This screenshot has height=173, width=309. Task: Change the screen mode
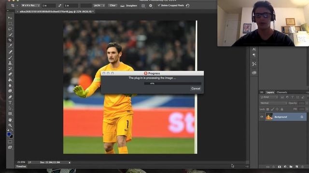click(x=10, y=148)
